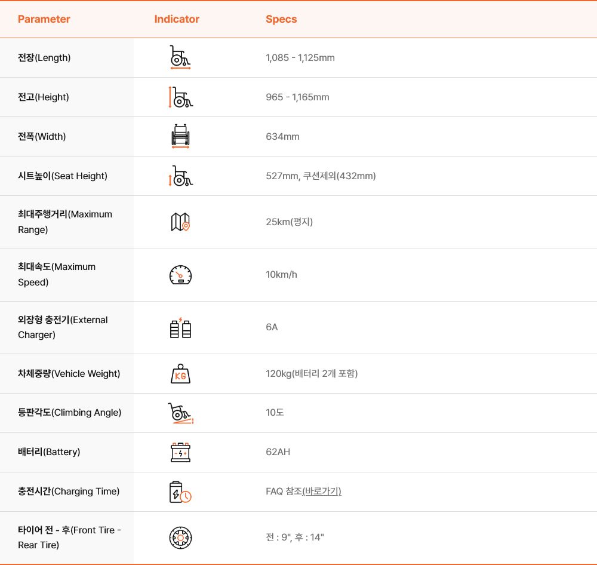Select the 충전시간(Charging Time) label
The image size is (597, 565).
pyautogui.click(x=69, y=491)
